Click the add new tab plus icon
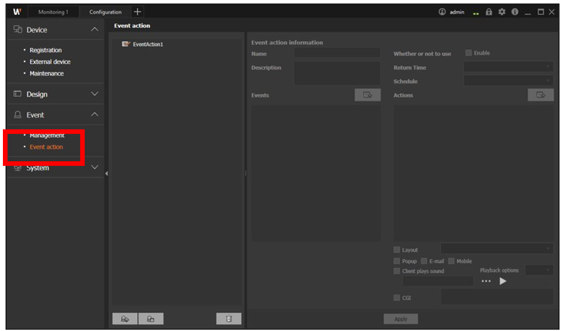 click(137, 12)
